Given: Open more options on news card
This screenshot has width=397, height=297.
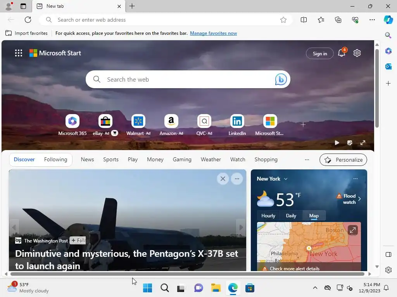Looking at the screenshot, I should pos(237,179).
